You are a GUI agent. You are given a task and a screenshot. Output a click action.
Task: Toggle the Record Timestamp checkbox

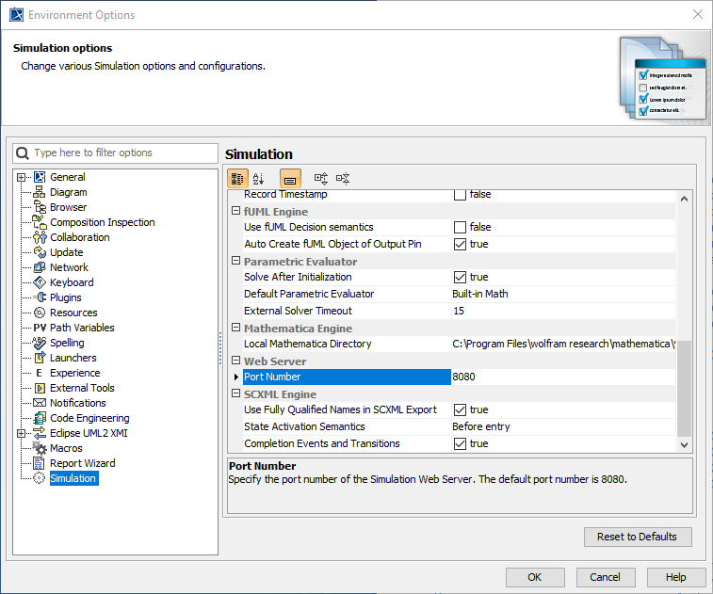[460, 195]
